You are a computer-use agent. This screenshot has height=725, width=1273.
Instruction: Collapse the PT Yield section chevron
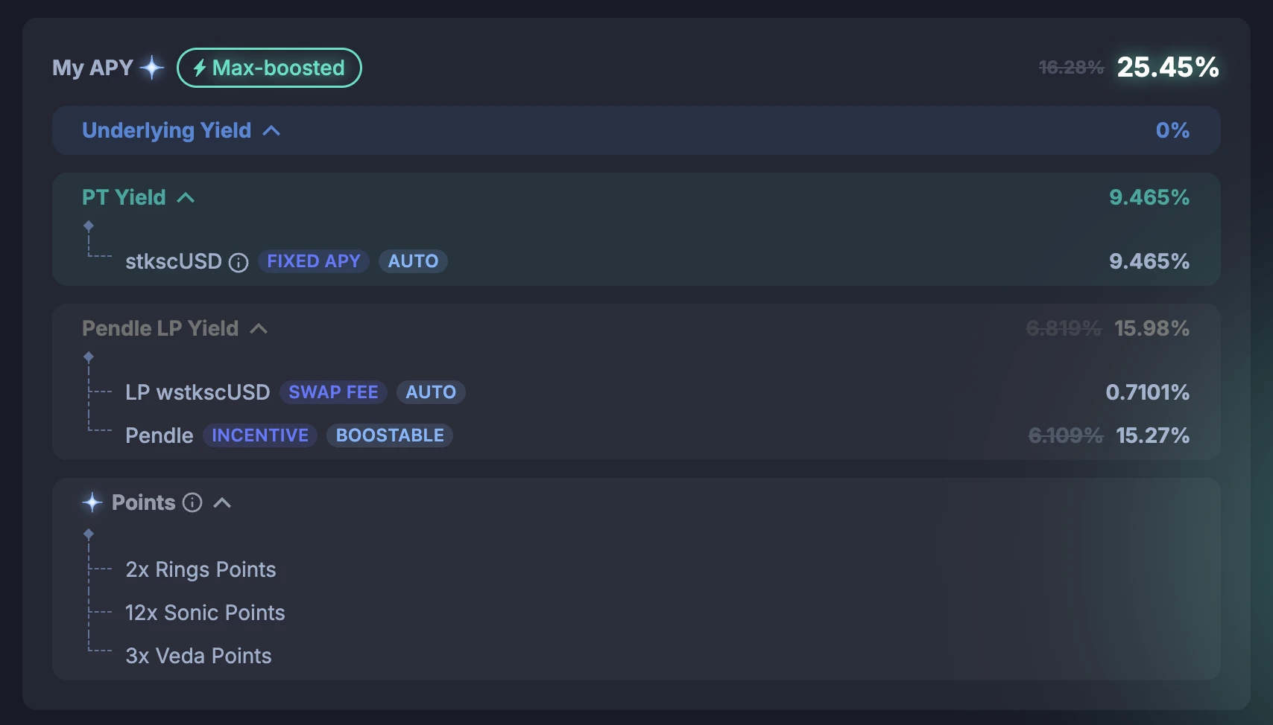[186, 198]
